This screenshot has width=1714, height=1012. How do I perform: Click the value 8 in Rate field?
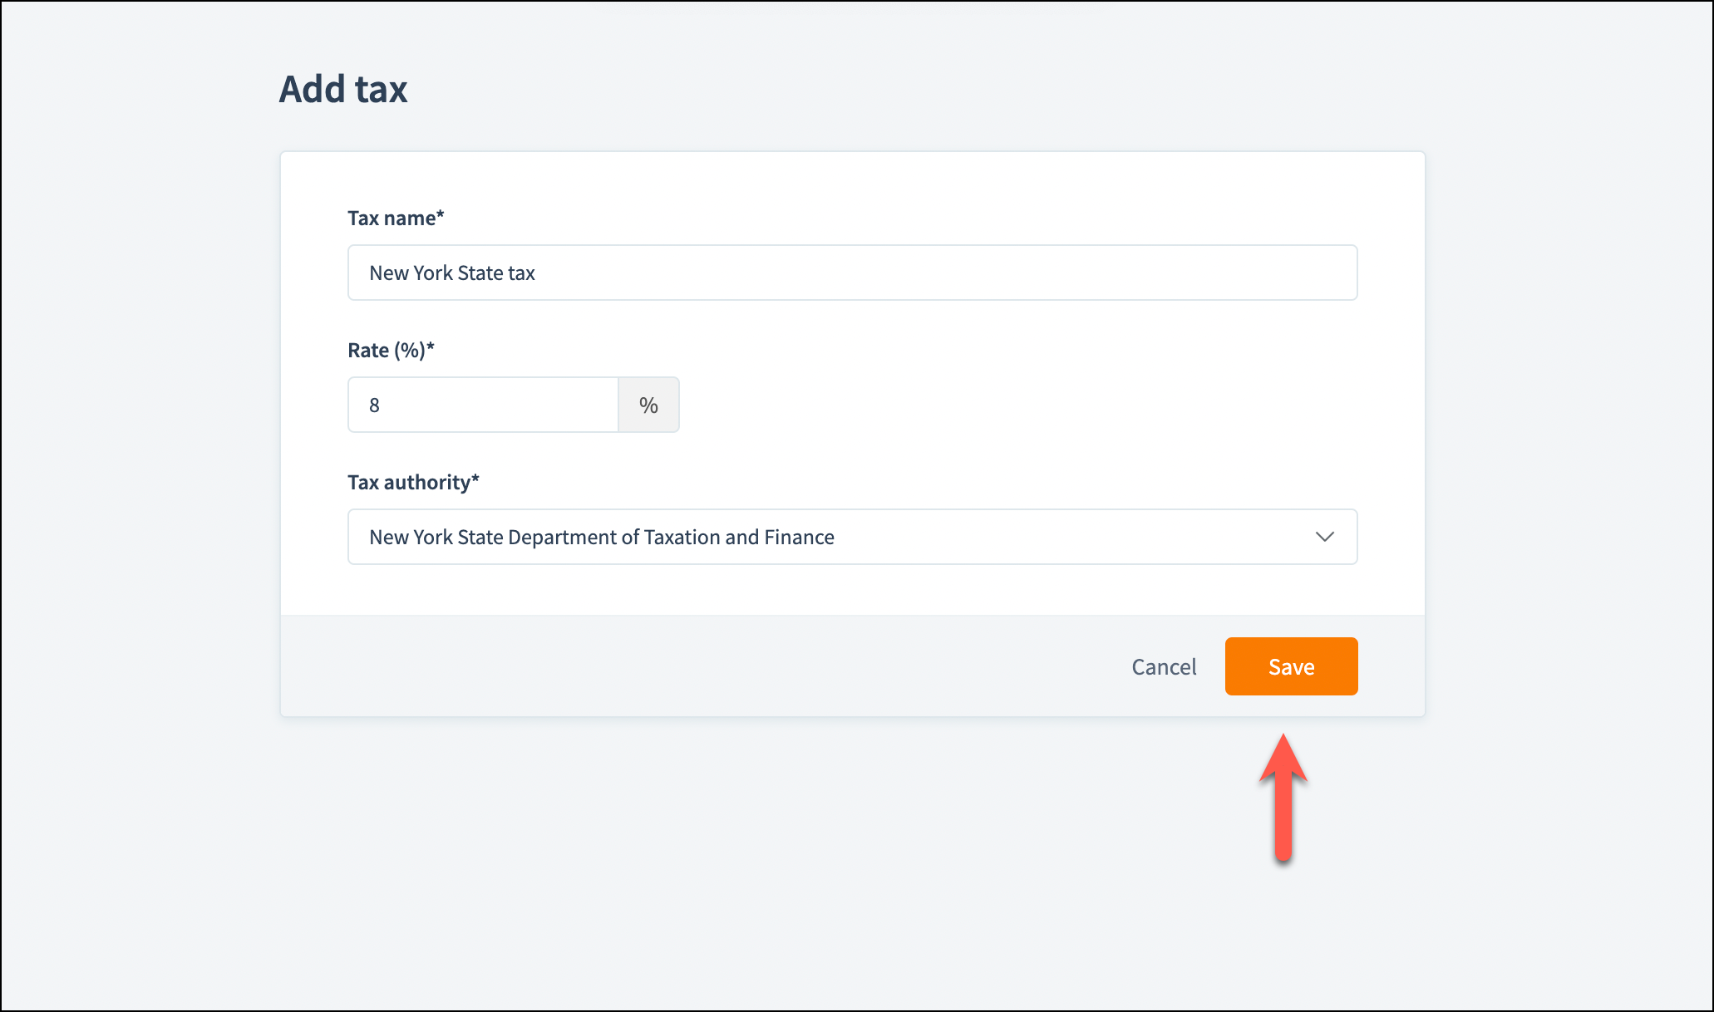pos(375,405)
